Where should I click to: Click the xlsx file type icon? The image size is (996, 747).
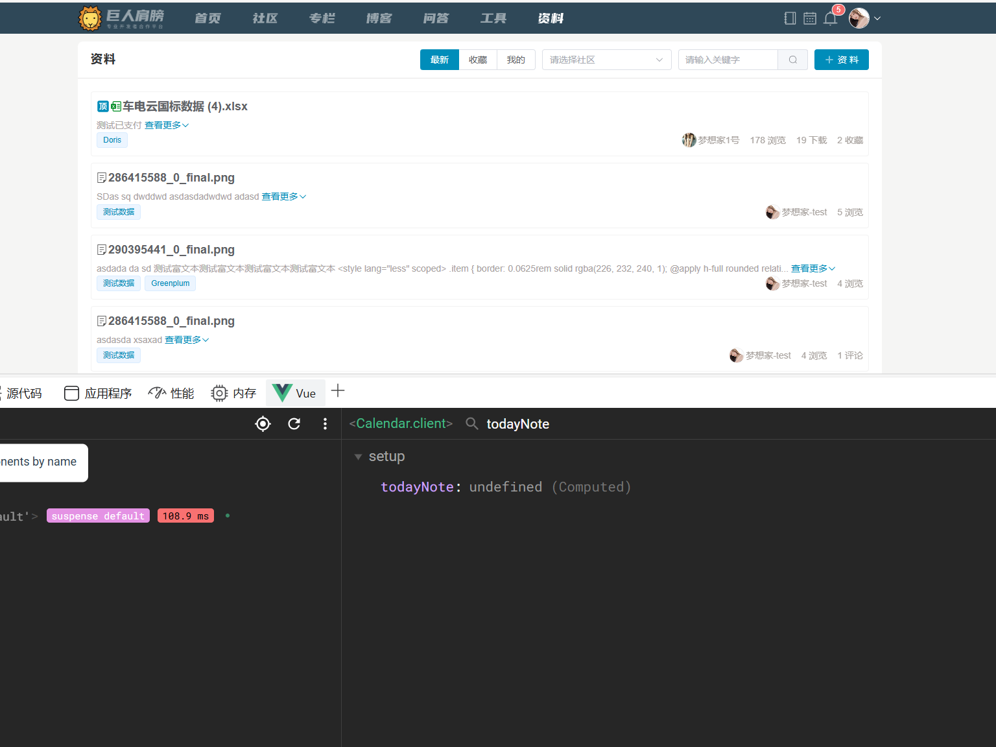[116, 106]
